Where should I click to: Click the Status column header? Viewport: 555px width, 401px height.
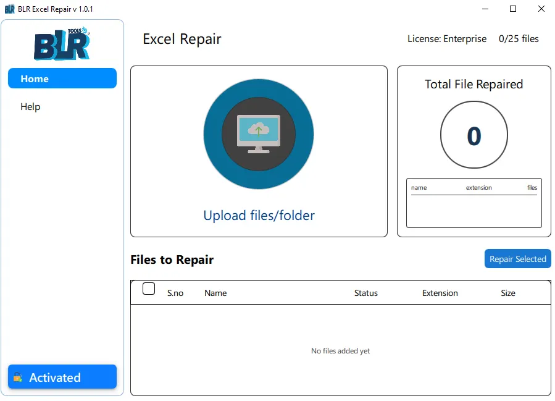pyautogui.click(x=365, y=293)
